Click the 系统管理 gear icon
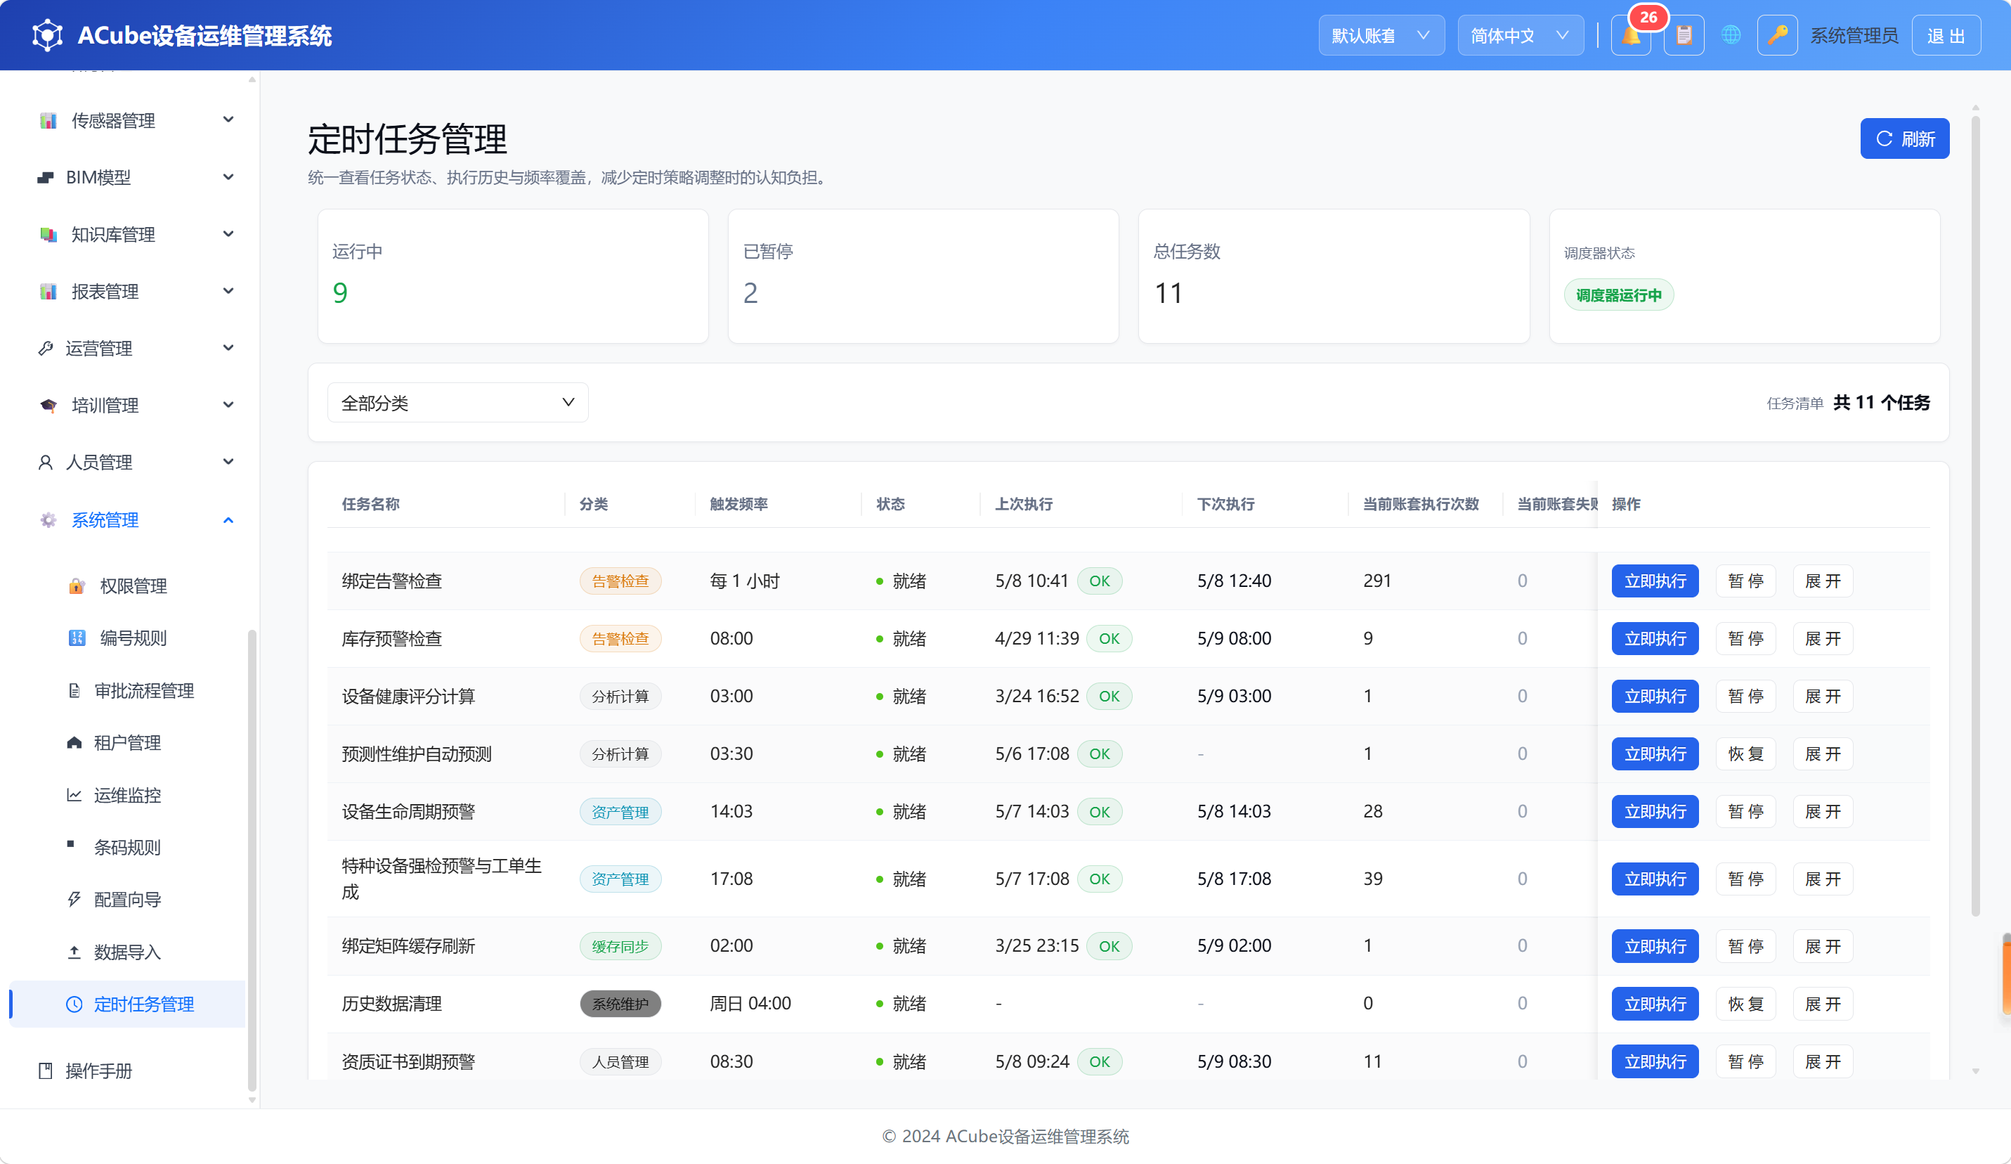The width and height of the screenshot is (2011, 1164). point(48,519)
